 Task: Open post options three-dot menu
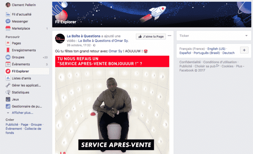[x=169, y=36]
